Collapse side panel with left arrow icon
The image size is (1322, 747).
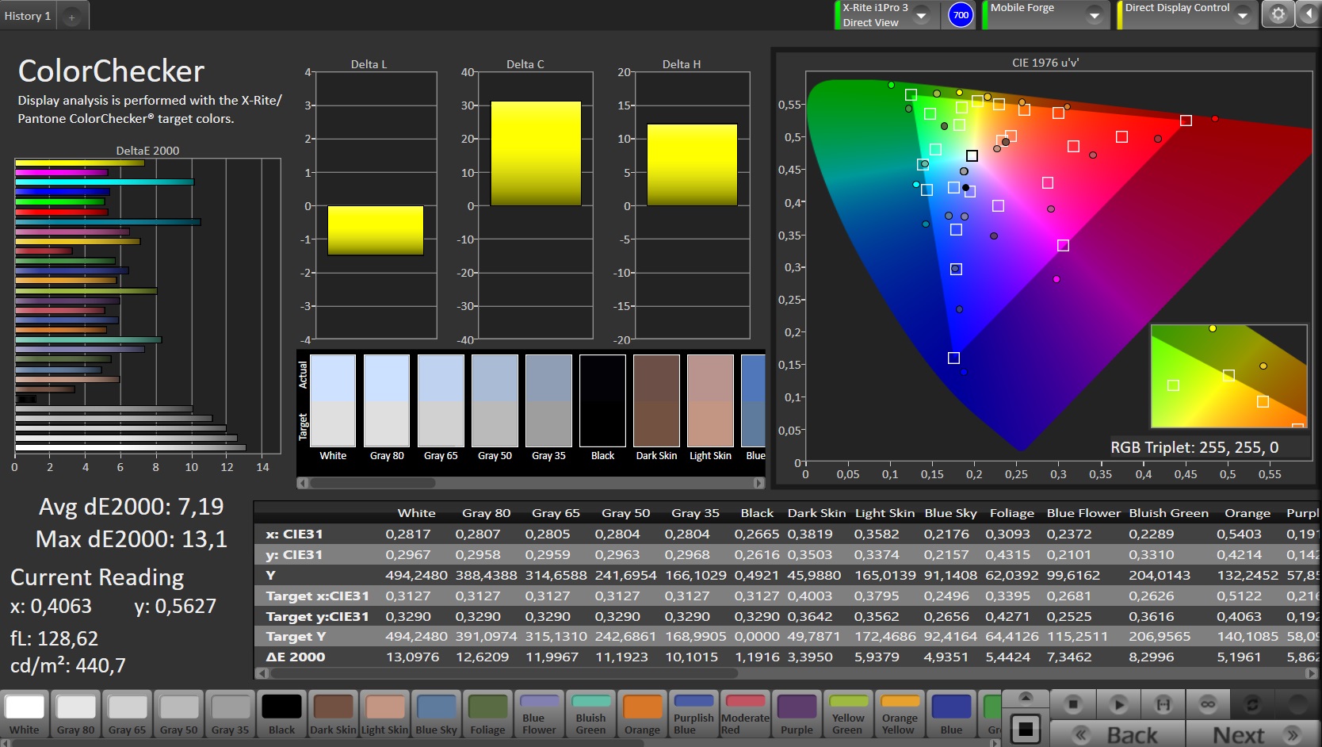coord(1307,14)
